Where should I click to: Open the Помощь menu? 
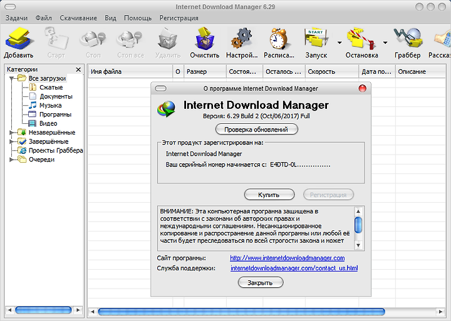pos(138,18)
